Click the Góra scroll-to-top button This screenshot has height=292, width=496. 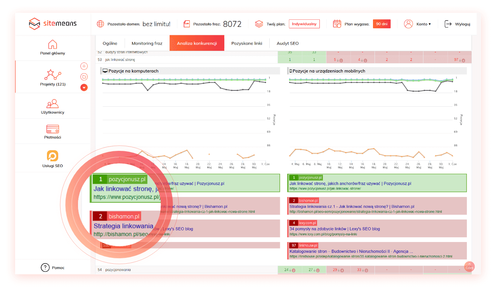[469, 267]
